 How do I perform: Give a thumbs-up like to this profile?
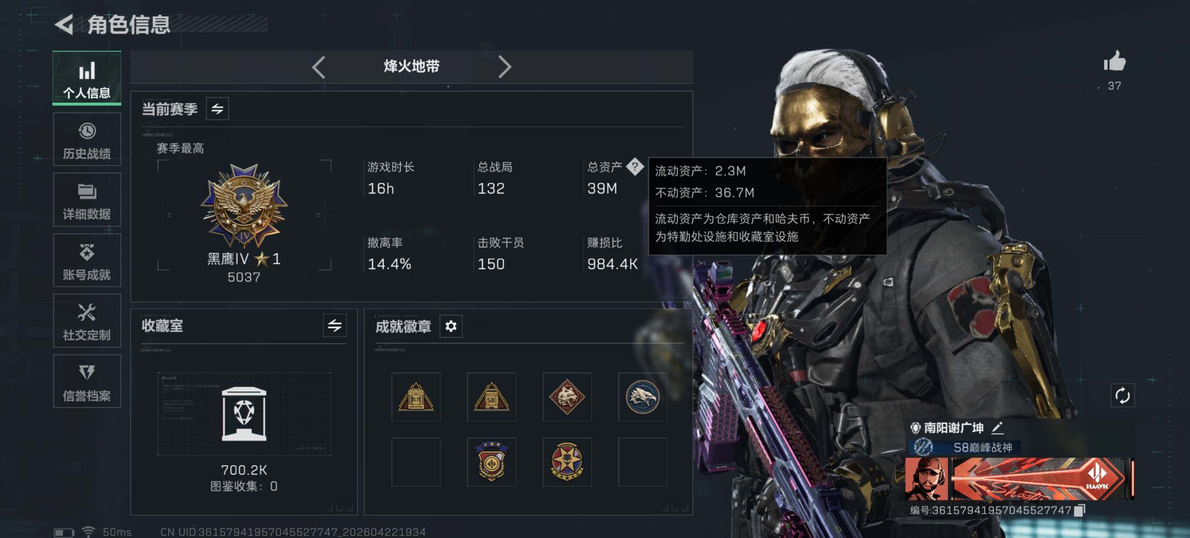1114,61
